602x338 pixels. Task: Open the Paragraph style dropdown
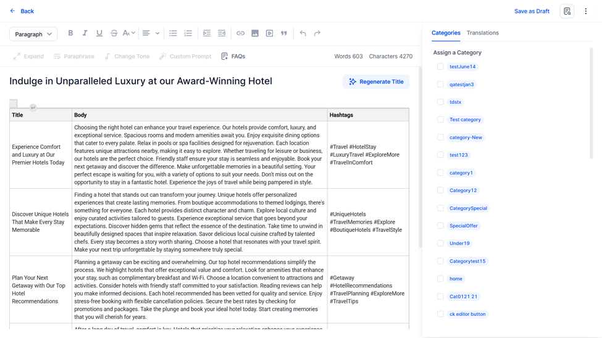[x=33, y=34]
